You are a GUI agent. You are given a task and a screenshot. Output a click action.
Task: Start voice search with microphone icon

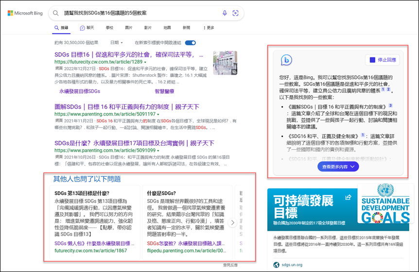click(x=225, y=13)
